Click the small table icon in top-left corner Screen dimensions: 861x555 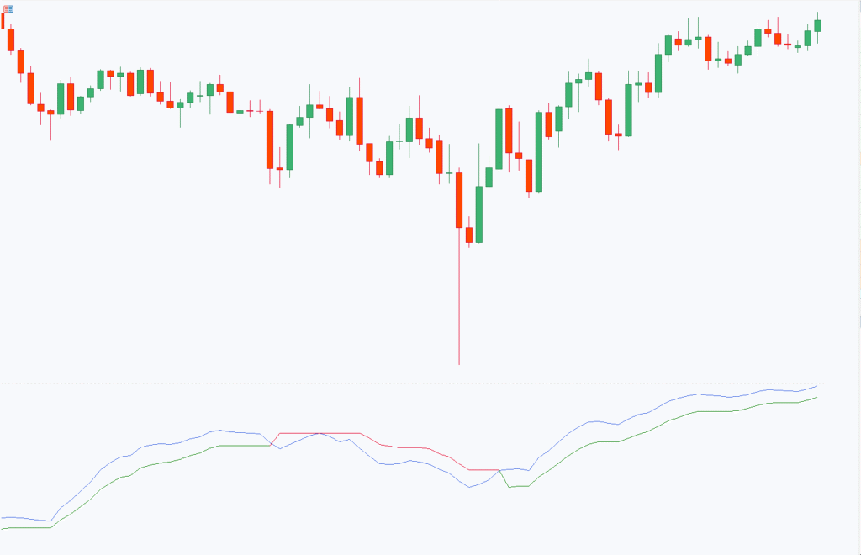[8, 8]
